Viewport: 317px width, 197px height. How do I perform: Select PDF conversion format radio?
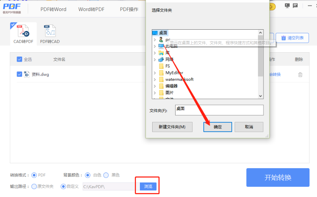coord(34,175)
